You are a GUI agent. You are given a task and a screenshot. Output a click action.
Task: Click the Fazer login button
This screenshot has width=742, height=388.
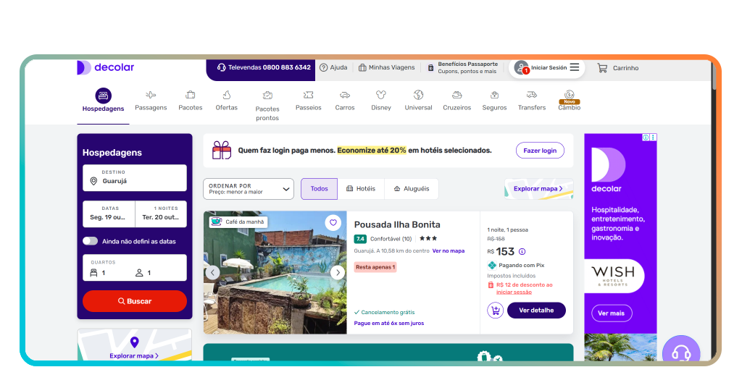[540, 151]
